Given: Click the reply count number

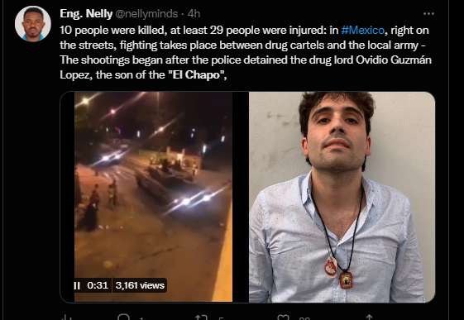Looking at the screenshot, I should coord(141,318).
